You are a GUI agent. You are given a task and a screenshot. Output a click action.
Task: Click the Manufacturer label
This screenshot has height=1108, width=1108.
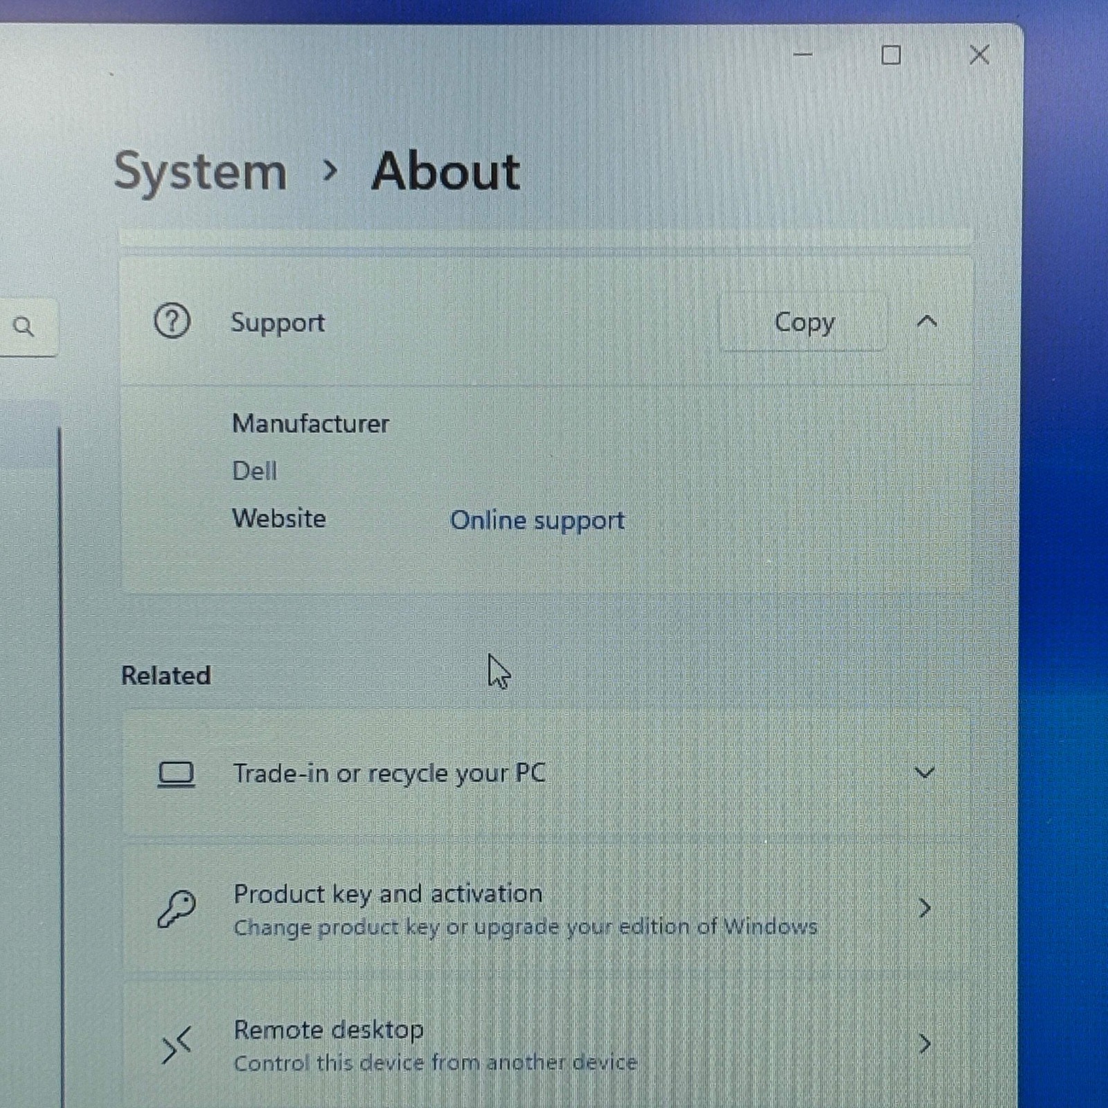tap(310, 423)
